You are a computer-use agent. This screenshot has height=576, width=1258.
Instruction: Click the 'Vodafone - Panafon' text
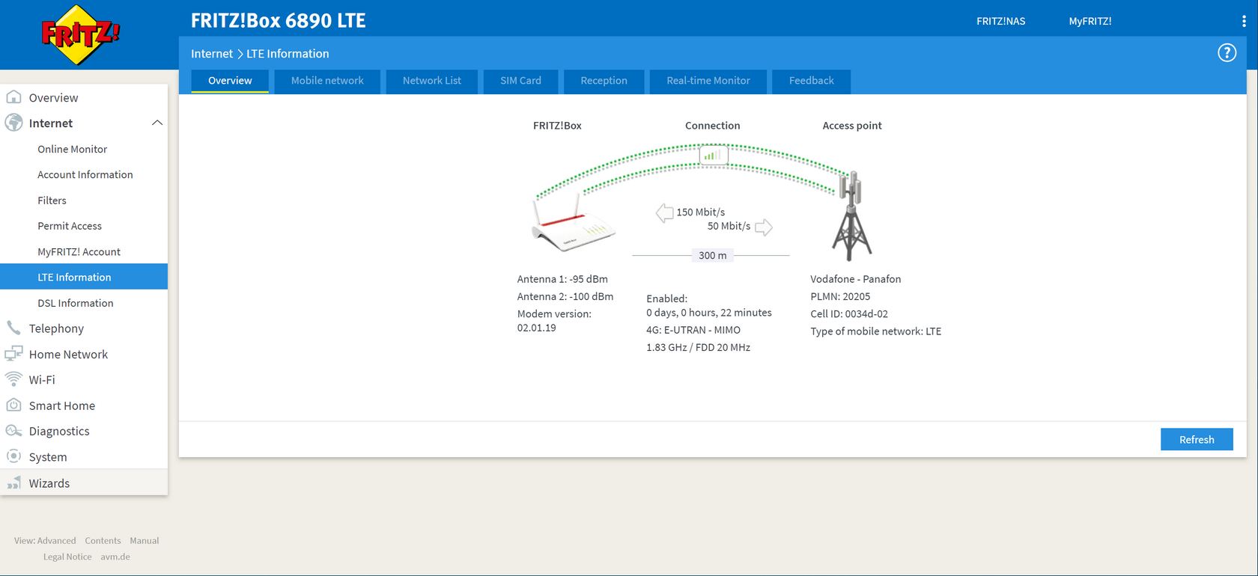click(x=856, y=279)
